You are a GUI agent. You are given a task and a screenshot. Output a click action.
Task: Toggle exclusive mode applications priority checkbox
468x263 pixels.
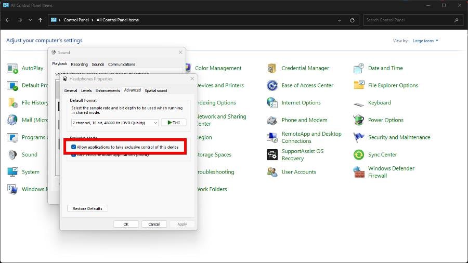point(73,155)
